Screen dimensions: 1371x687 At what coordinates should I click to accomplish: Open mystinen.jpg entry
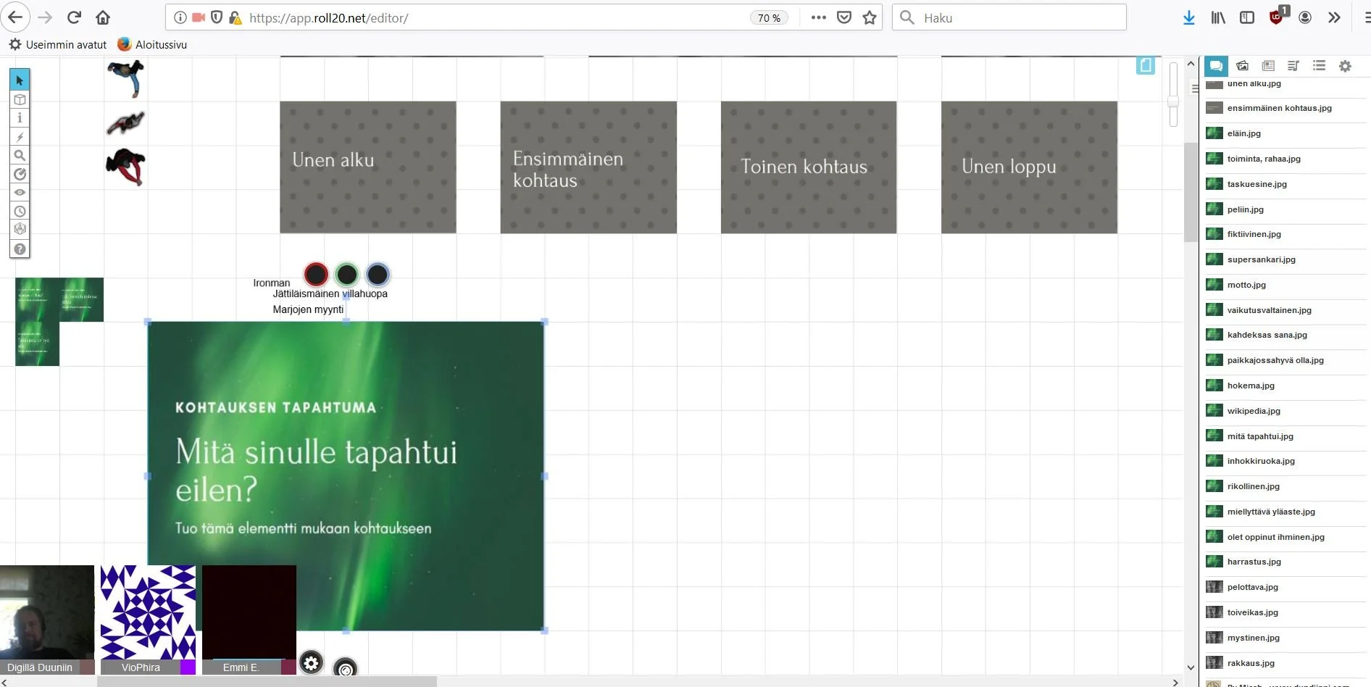1285,638
